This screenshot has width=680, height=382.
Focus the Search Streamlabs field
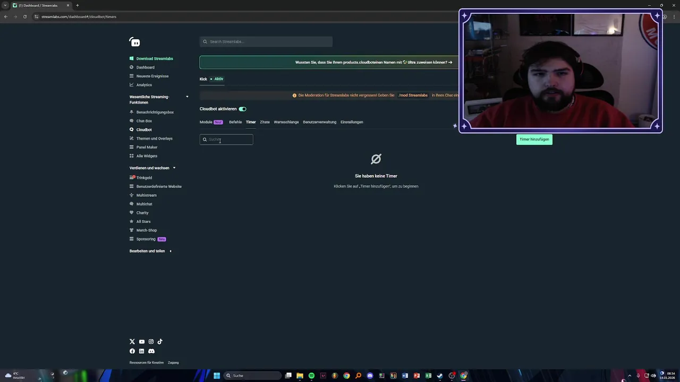coord(266,41)
